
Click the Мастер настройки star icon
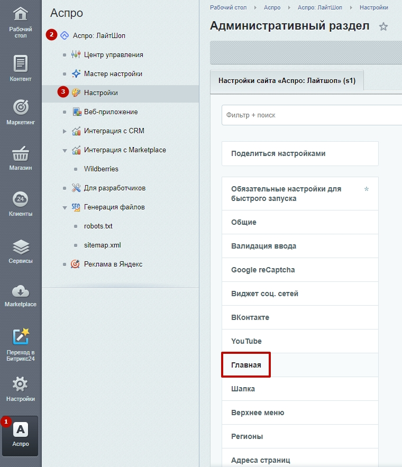[x=76, y=74]
